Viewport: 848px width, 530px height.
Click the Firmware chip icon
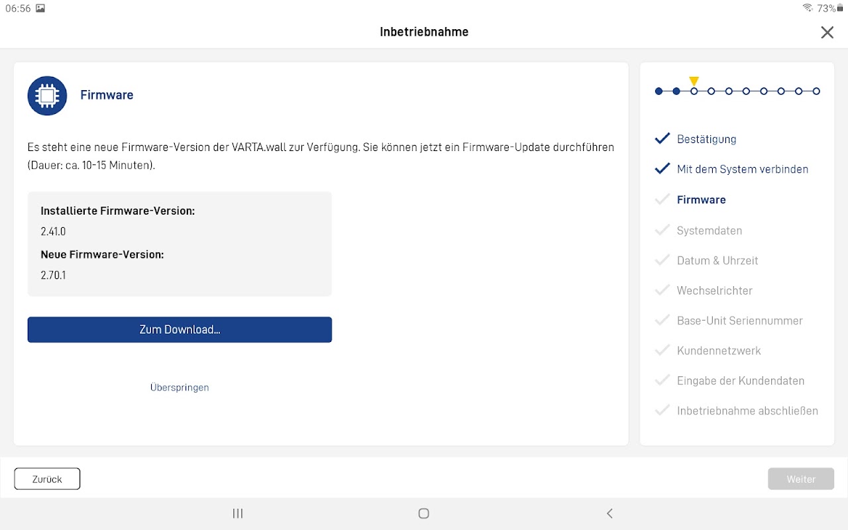click(x=47, y=95)
